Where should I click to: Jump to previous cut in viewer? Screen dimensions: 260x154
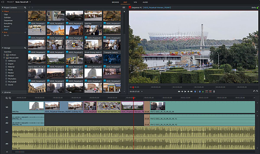(179, 91)
